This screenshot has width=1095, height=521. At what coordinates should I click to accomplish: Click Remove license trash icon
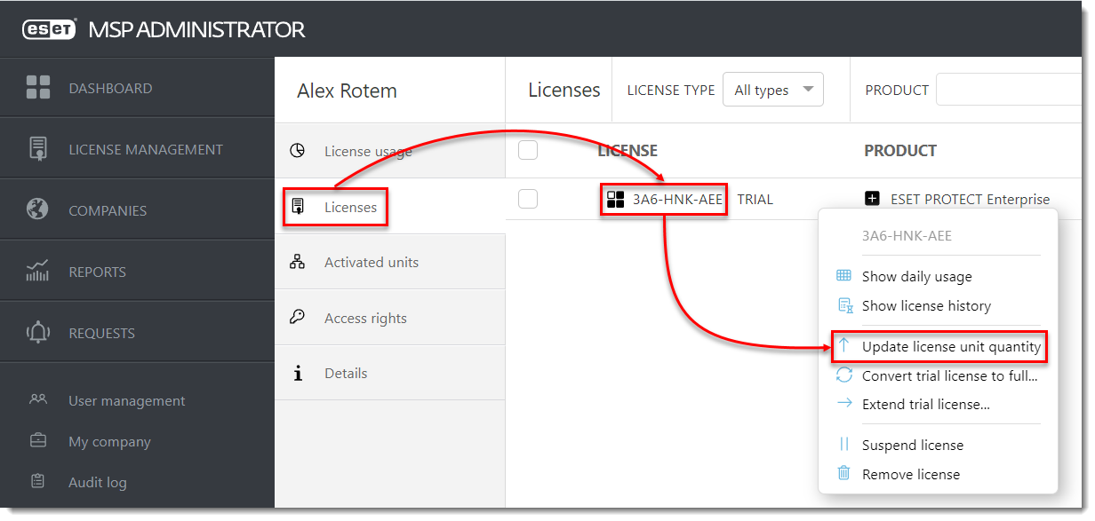844,474
